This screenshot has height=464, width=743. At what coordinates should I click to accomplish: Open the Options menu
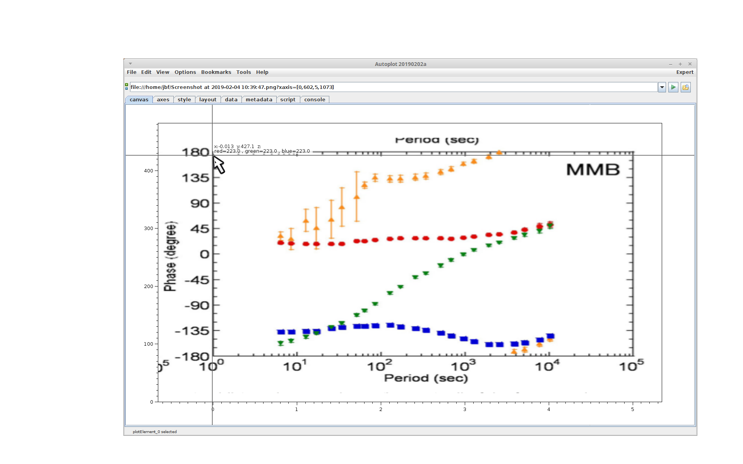pos(185,72)
